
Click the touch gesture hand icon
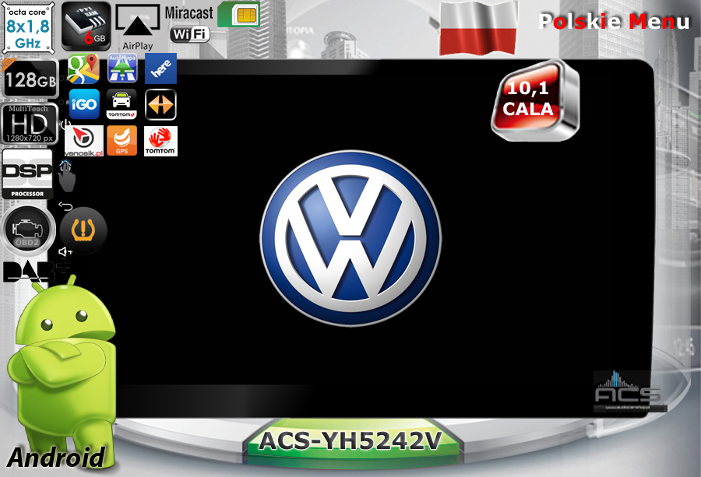(x=67, y=177)
